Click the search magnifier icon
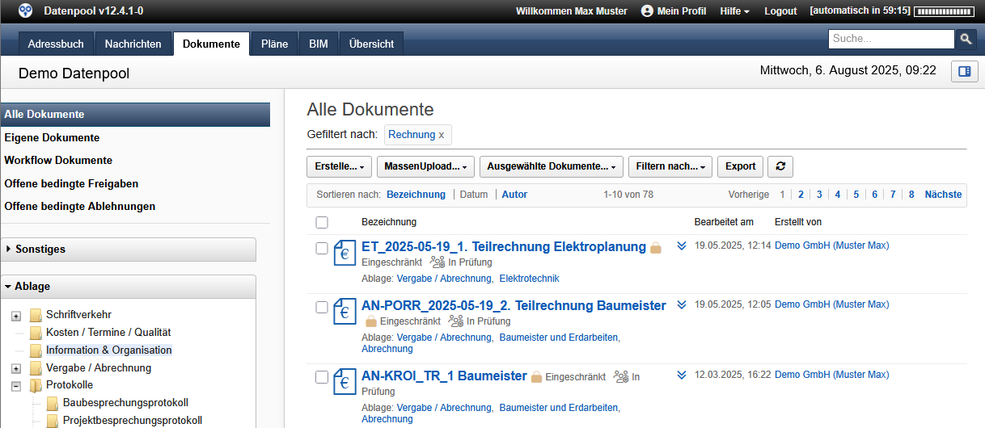Image resolution: width=985 pixels, height=428 pixels. coord(966,39)
